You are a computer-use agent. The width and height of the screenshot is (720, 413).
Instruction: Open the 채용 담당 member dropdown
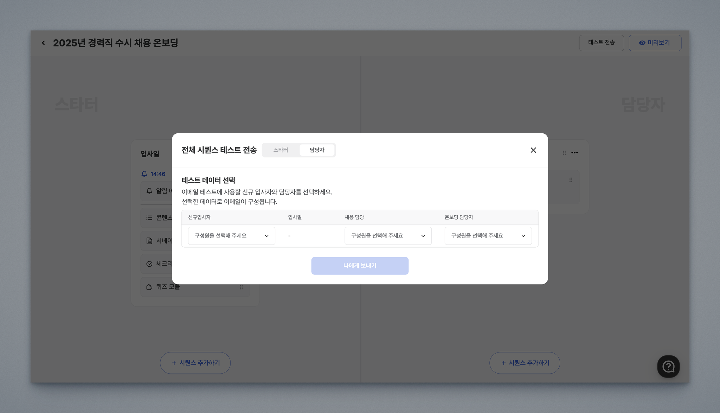tap(388, 236)
